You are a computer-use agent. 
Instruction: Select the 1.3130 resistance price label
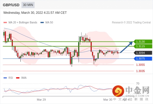(143, 42)
